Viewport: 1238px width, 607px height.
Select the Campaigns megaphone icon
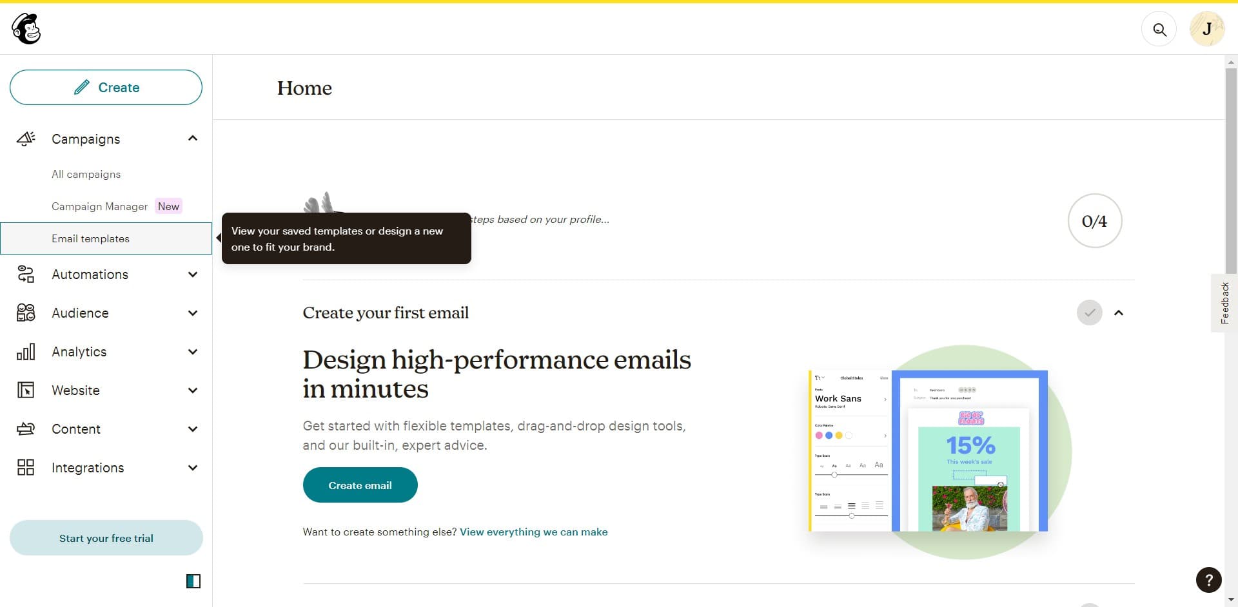click(x=25, y=139)
